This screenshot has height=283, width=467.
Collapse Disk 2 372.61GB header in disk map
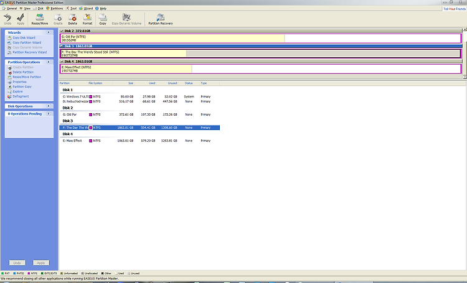click(x=62, y=30)
